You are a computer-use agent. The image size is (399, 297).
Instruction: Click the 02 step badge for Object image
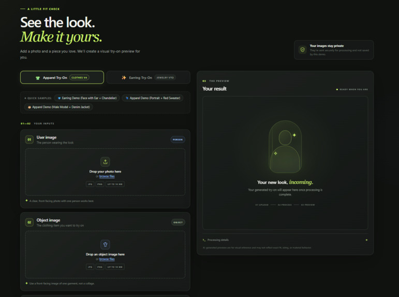pyautogui.click(x=29, y=222)
